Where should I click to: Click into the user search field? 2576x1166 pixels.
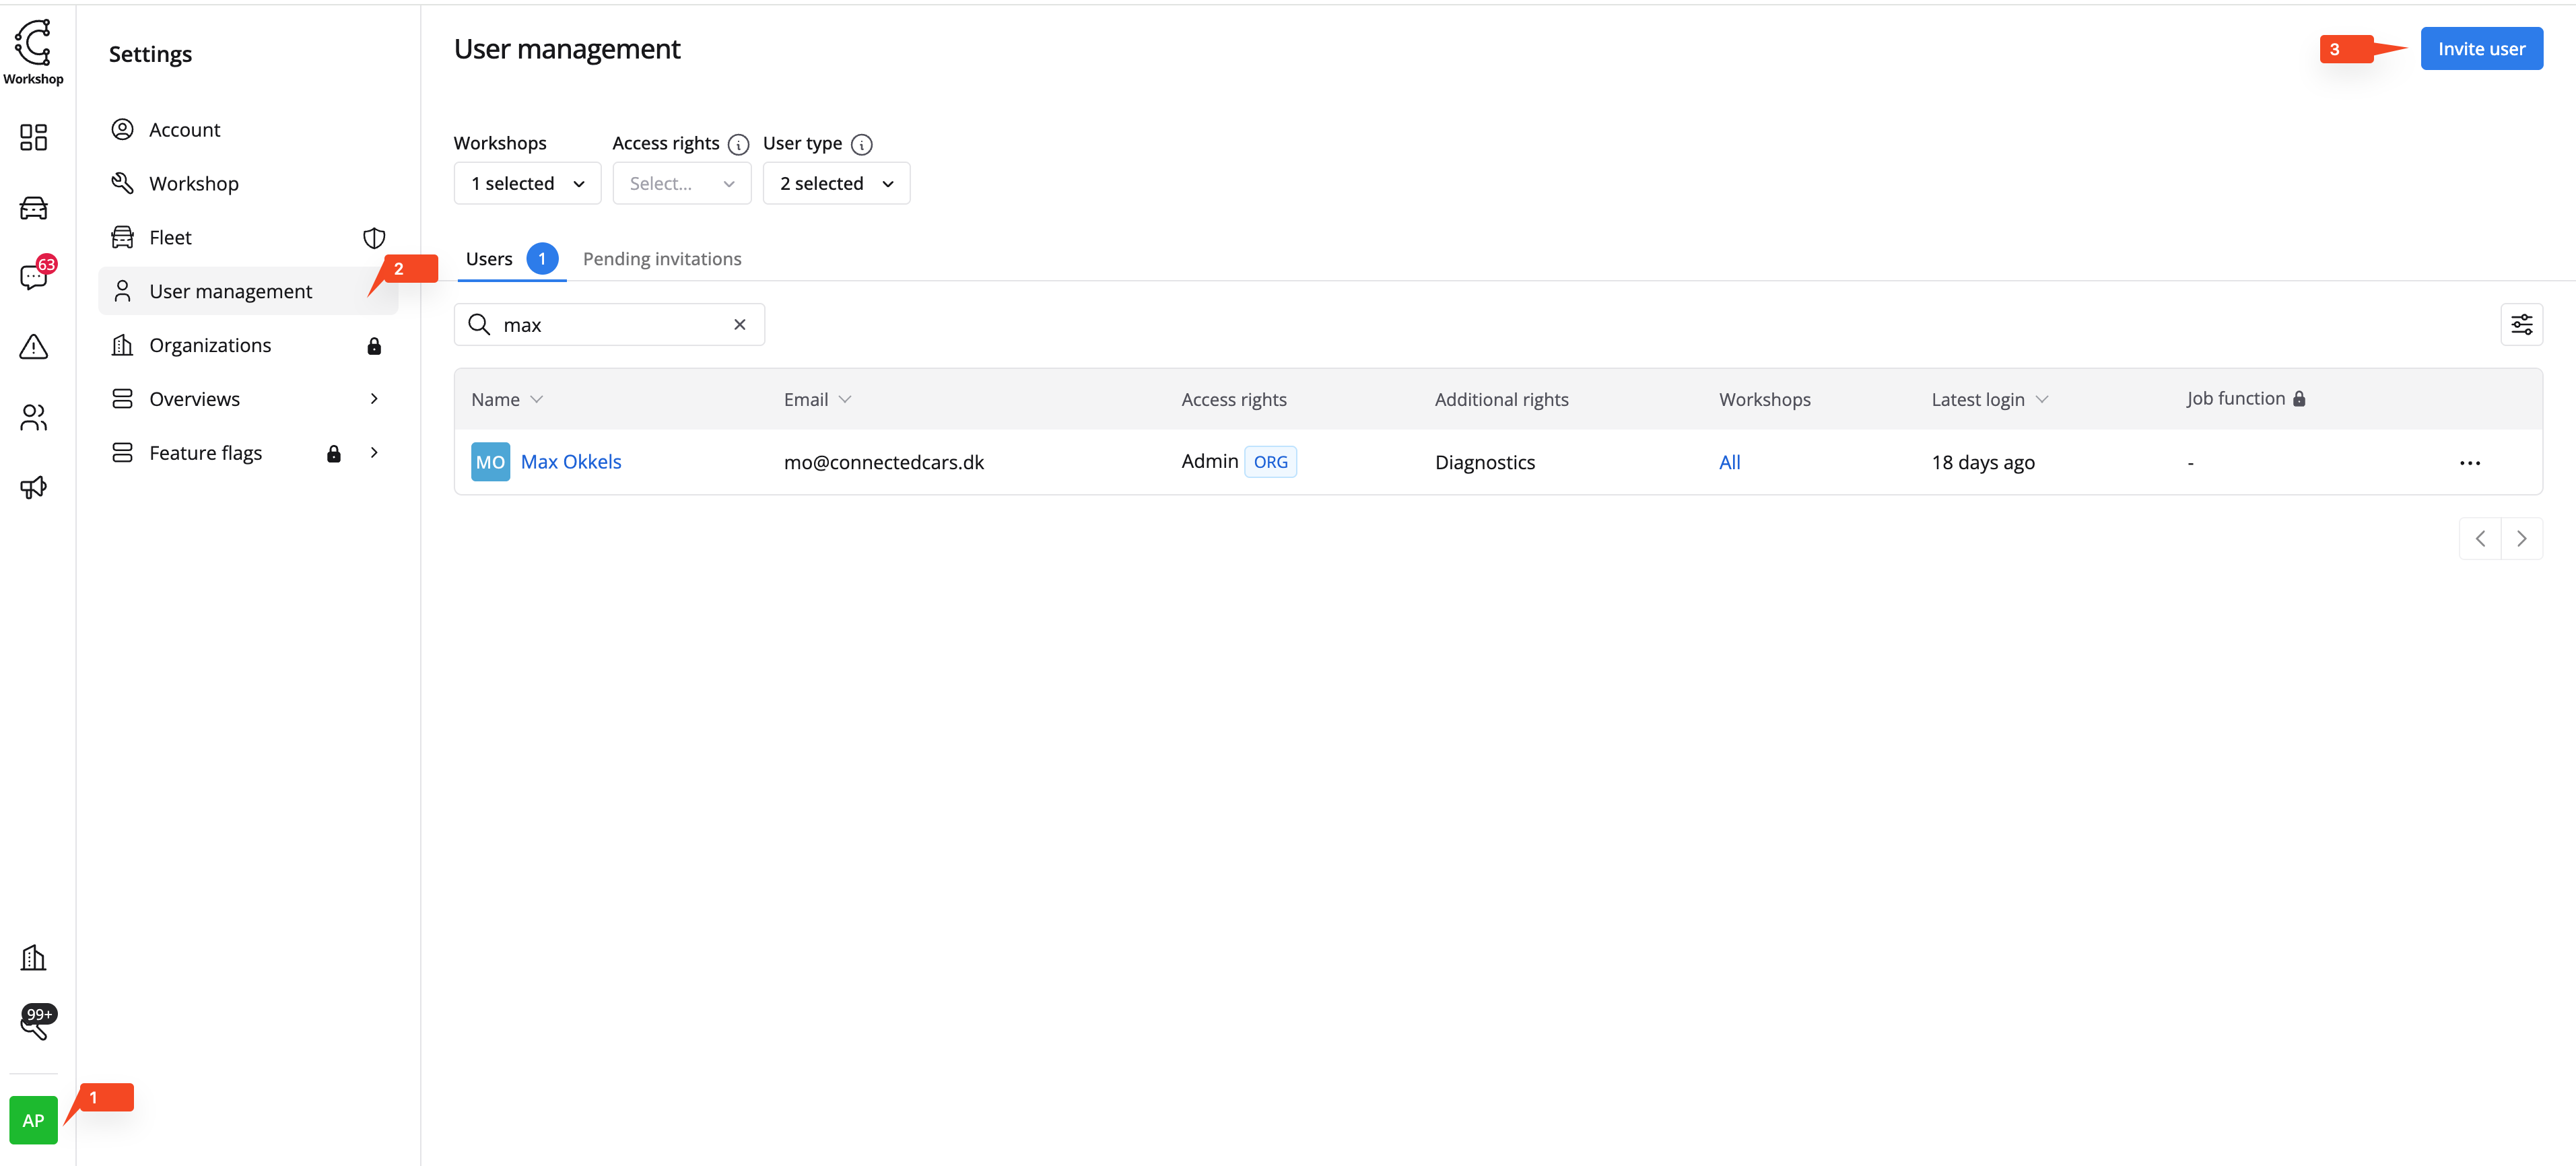[610, 325]
